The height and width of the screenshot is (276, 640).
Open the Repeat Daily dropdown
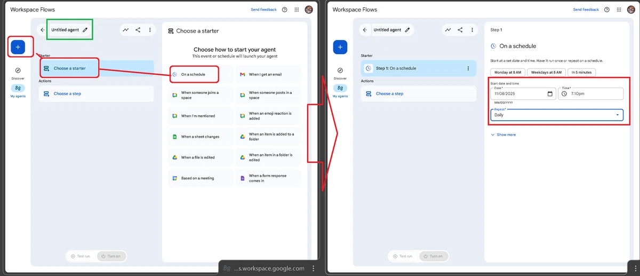557,115
